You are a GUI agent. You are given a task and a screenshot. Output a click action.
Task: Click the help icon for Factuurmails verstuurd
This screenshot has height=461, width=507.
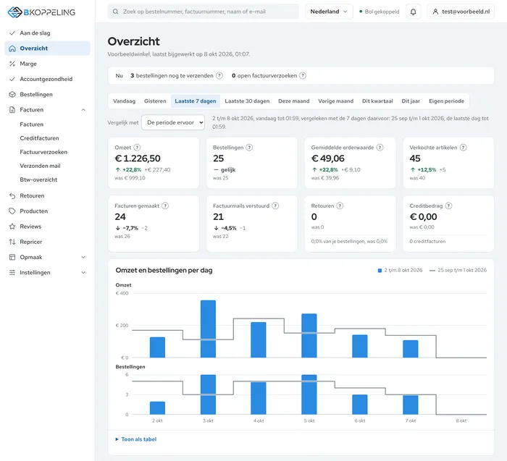click(x=275, y=206)
